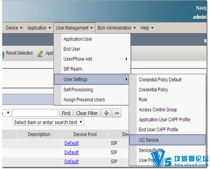Viewport: 210px width, 169px height.
Task: Click the Find button
Action: click(x=66, y=113)
